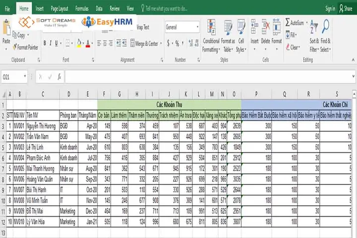
Task: Open Cell Styles gallery
Action: click(241, 36)
